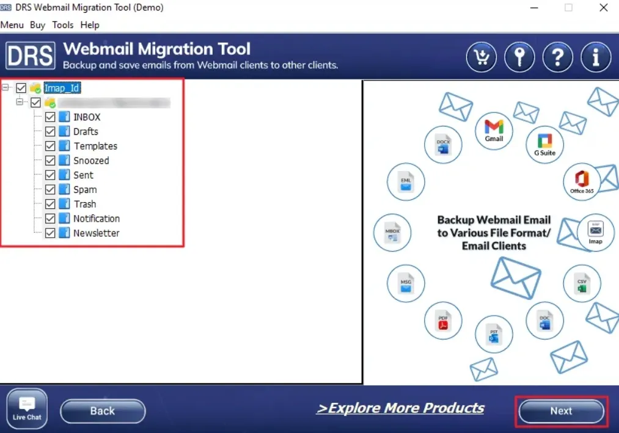Open the Help menu
619x433 pixels.
tap(90, 25)
